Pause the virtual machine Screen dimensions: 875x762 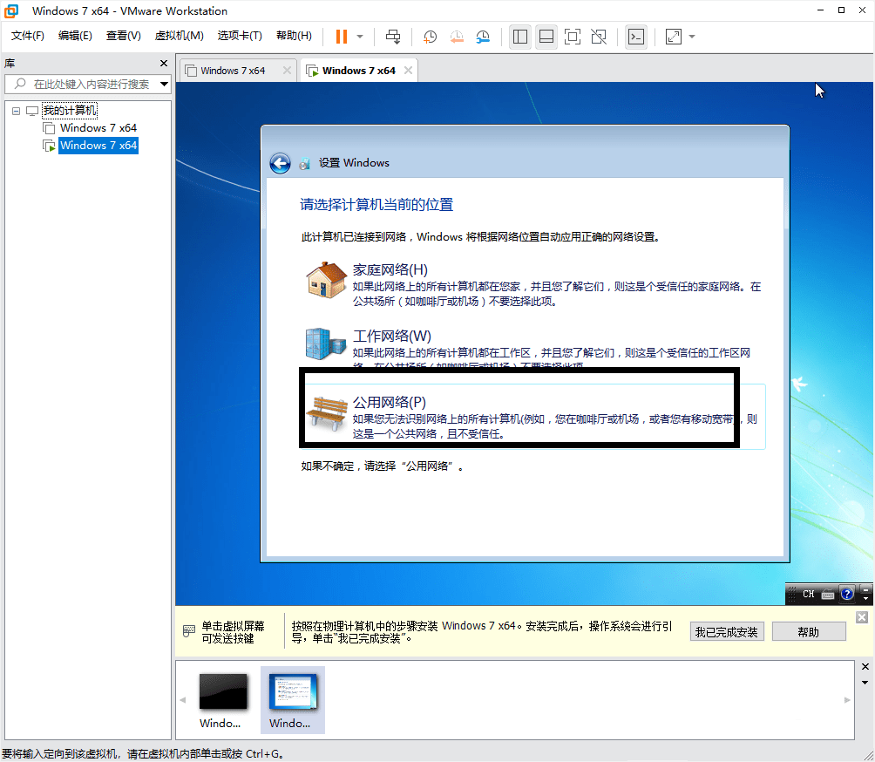click(x=341, y=37)
